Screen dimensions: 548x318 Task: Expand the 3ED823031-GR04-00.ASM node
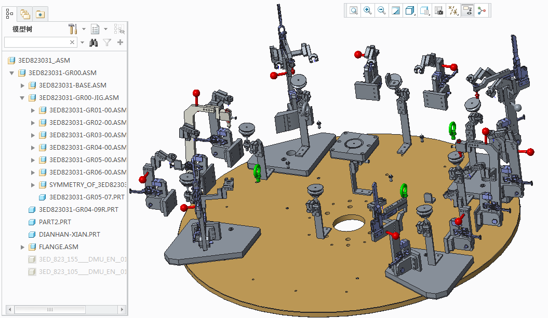pos(33,148)
